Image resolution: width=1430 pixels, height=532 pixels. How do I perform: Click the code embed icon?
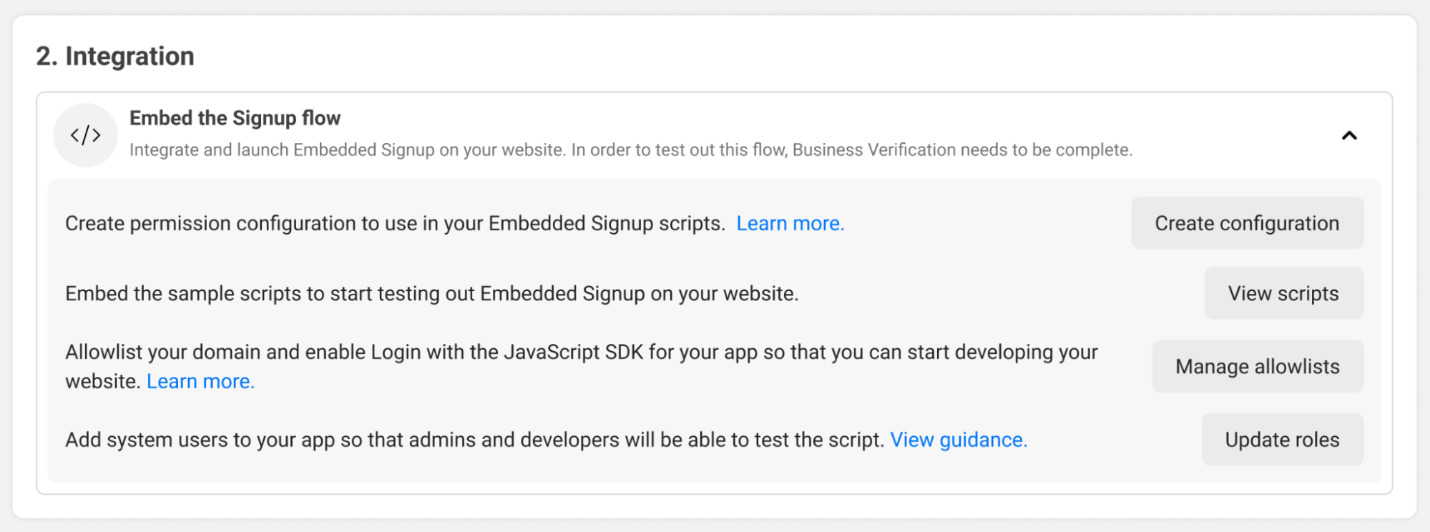85,135
